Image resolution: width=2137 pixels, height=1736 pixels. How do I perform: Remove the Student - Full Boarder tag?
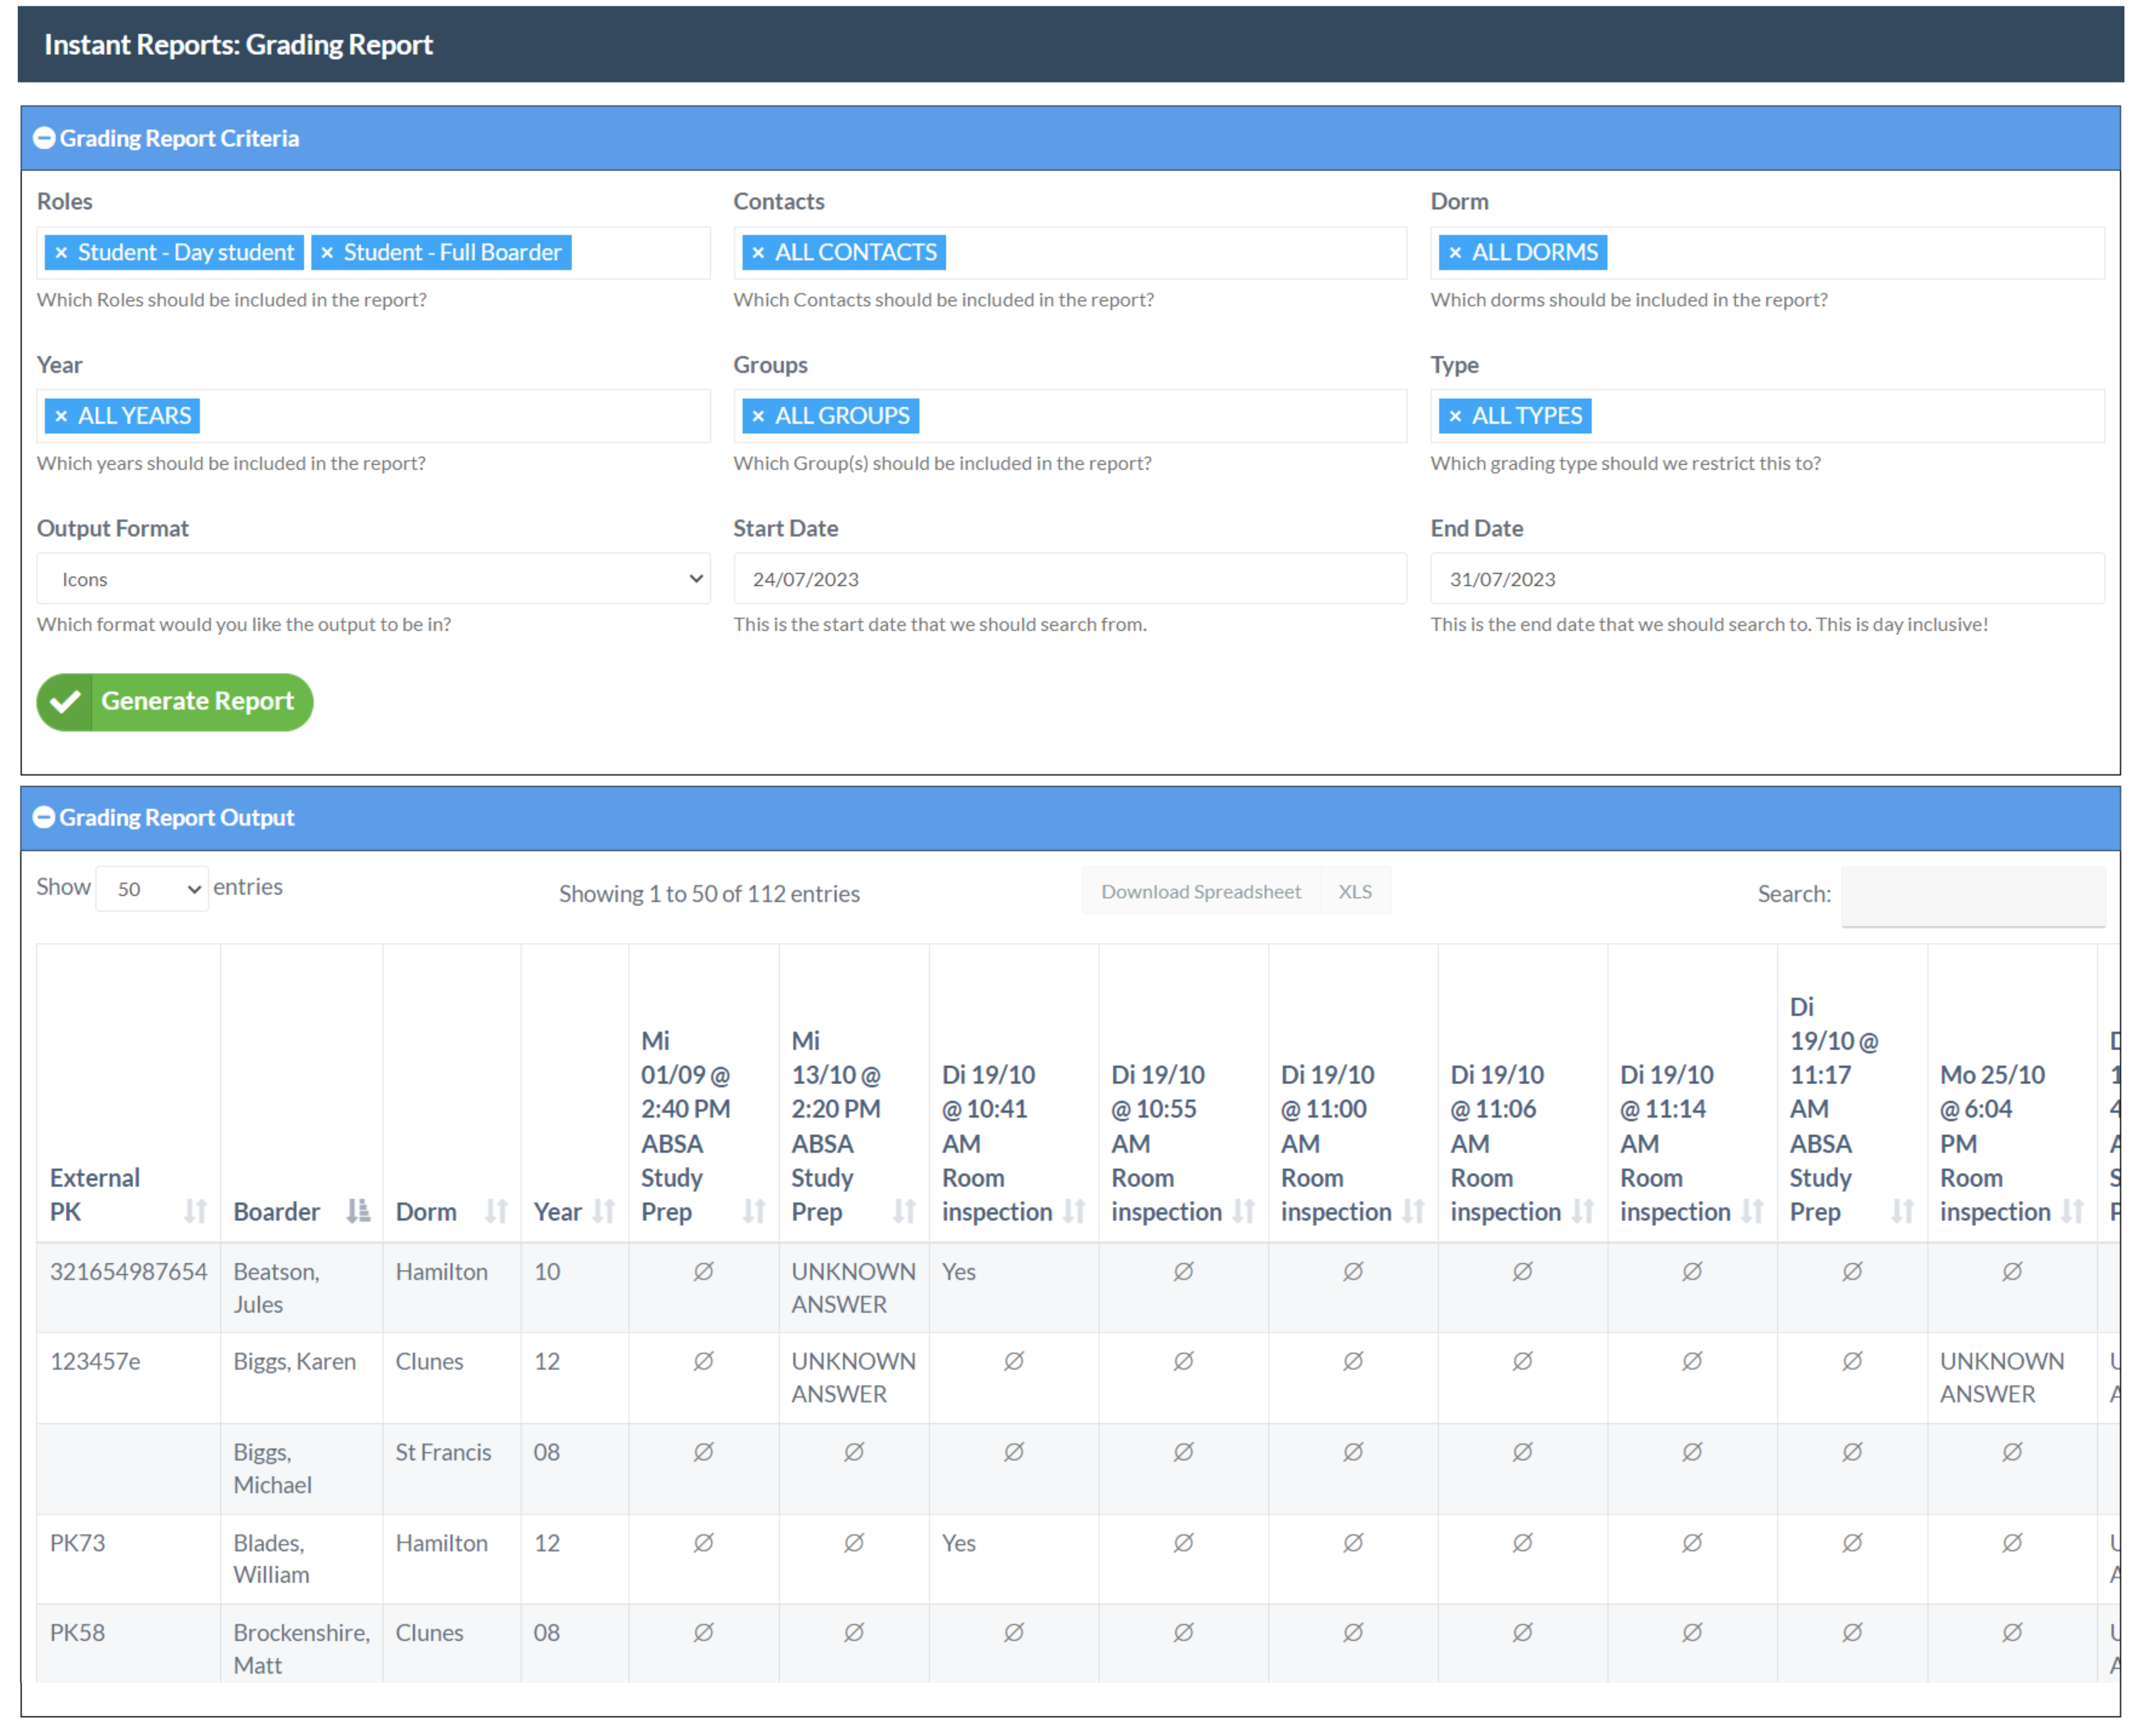coord(327,253)
